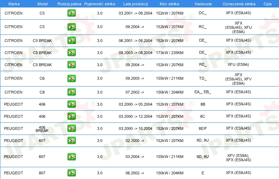Click the fuel icon in the 406 BREAK row
Screen dimensions: 279x179
coord(71,128)
